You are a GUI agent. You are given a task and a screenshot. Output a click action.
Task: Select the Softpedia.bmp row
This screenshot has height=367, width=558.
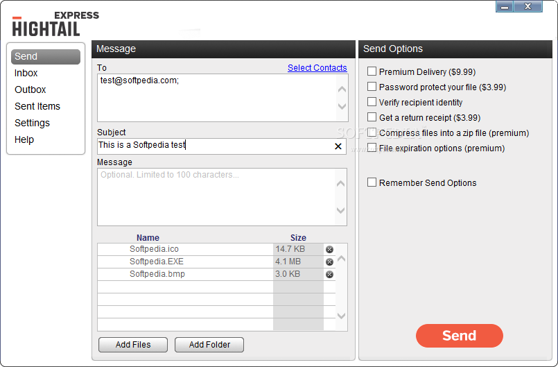pos(216,274)
